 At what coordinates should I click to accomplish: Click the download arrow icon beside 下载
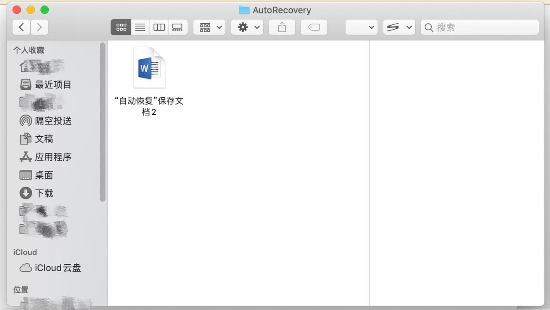(26, 193)
